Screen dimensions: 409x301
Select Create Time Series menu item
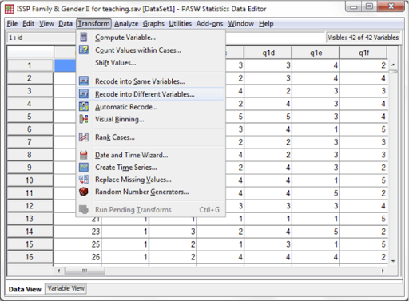tap(126, 168)
